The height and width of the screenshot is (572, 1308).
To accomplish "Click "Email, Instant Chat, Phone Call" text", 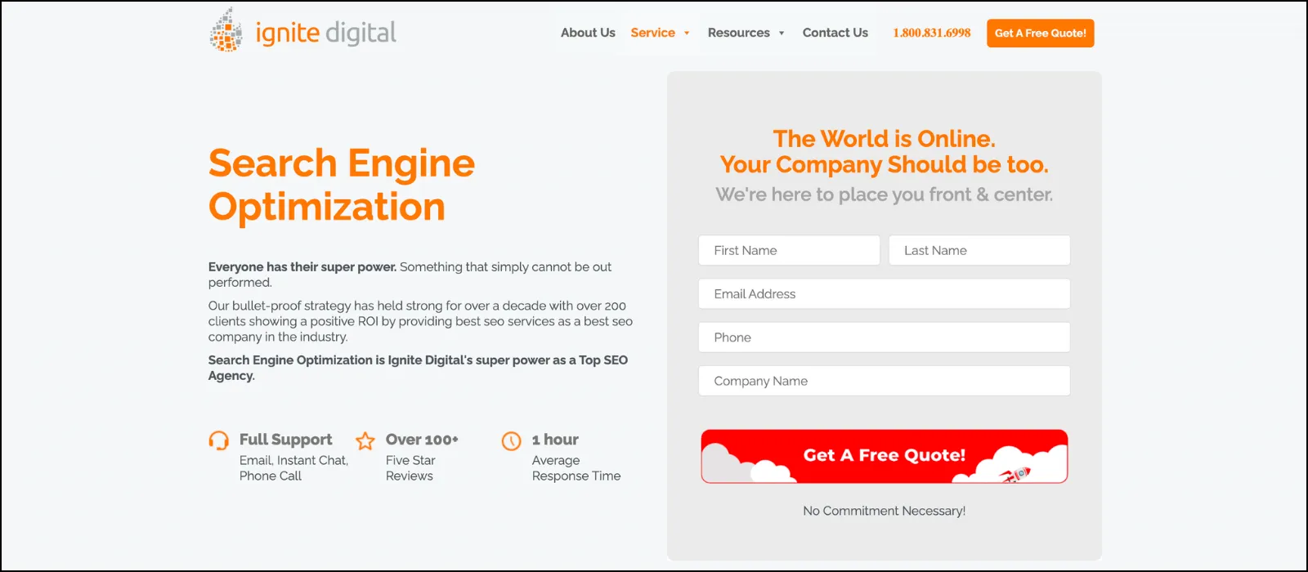I will point(293,468).
